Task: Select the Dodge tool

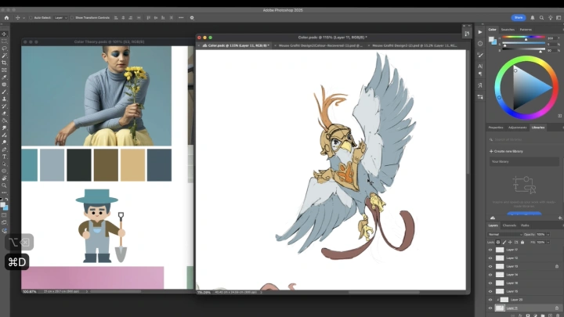Action: 5,142
